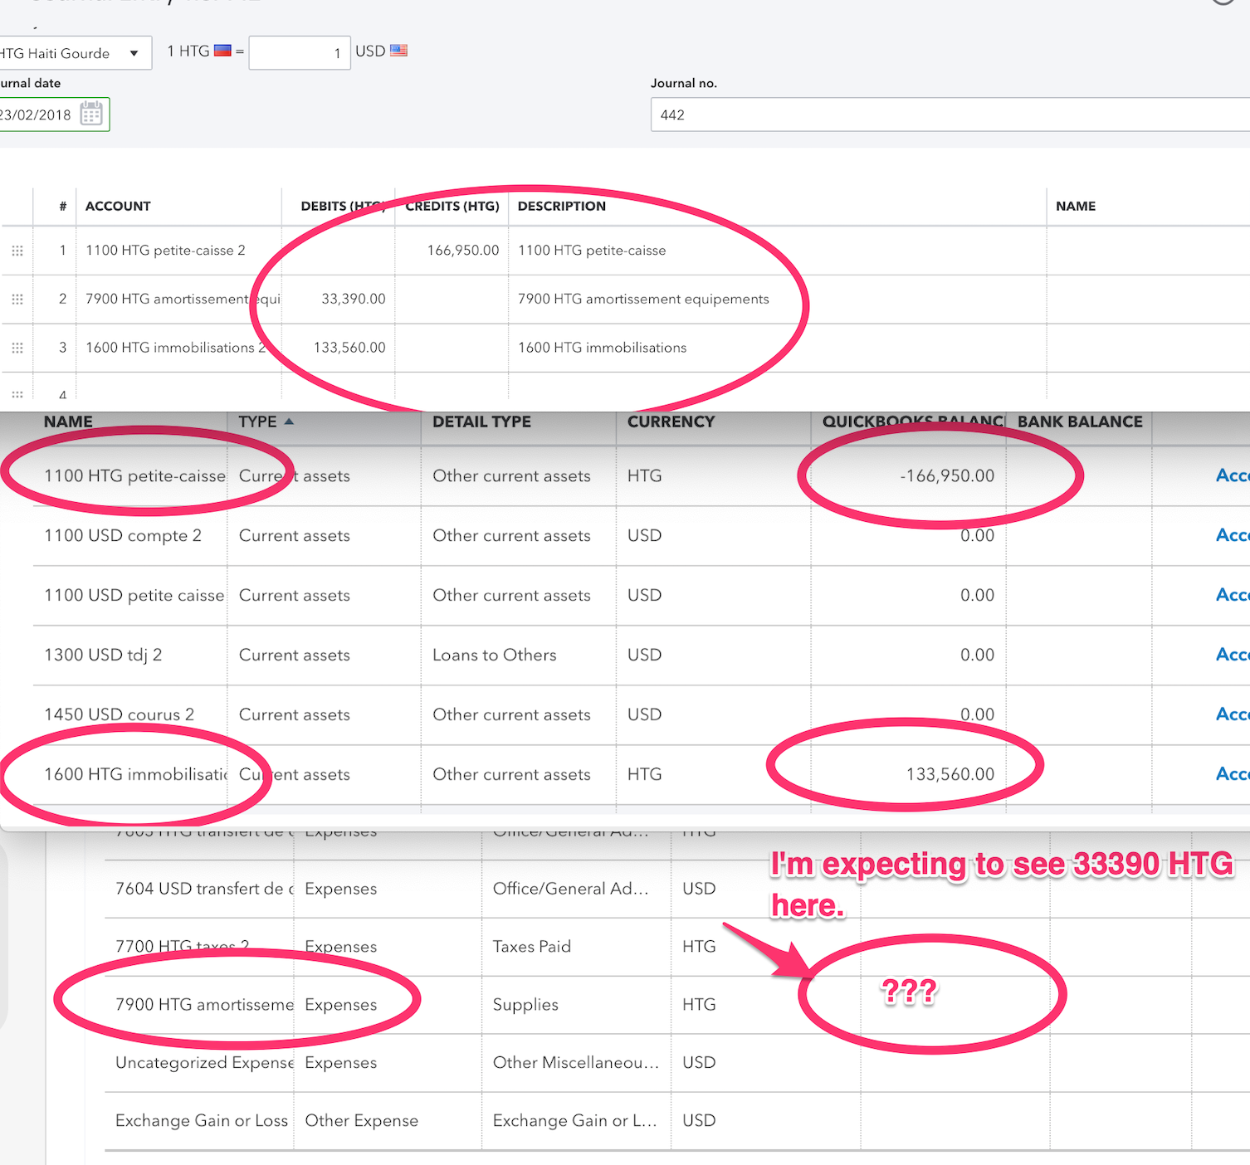Grab the drag handle for journal line 2
The image size is (1250, 1165).
pos(17,299)
